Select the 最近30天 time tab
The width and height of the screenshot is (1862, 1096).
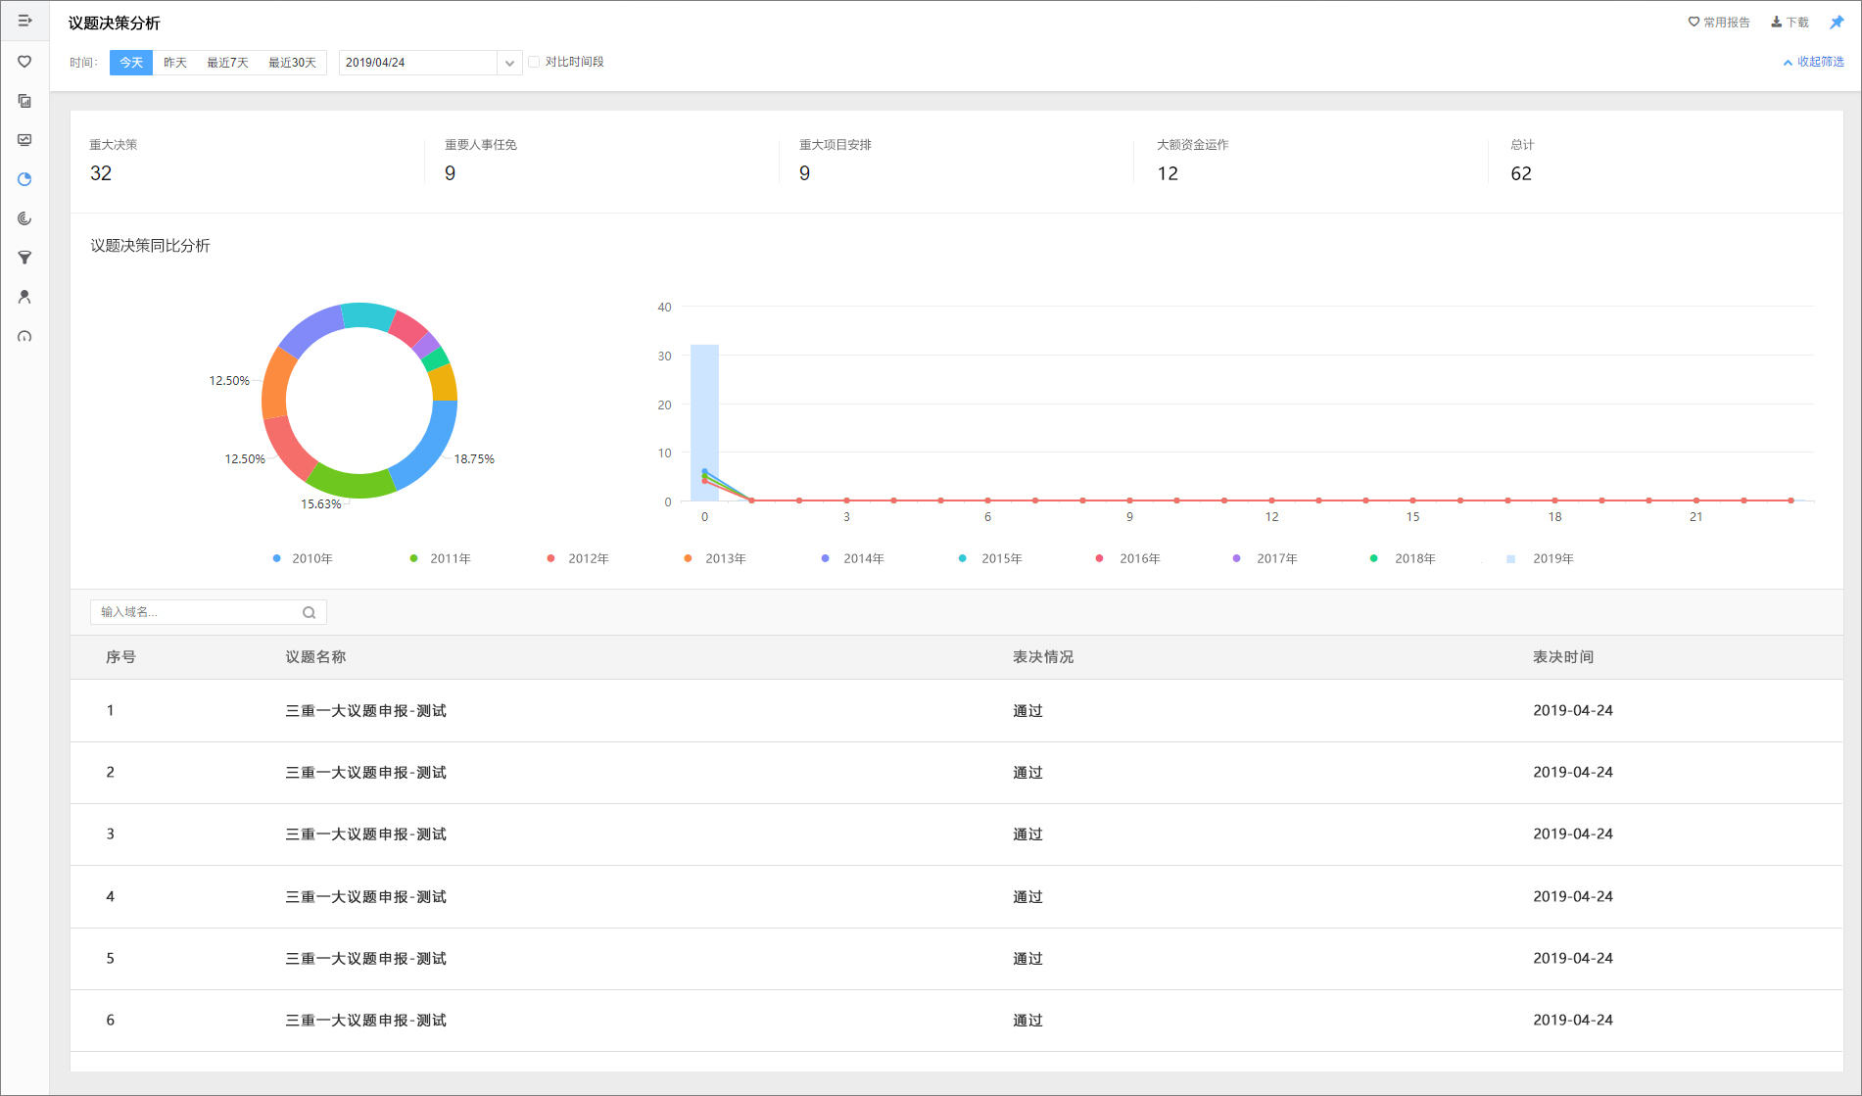[x=293, y=63]
